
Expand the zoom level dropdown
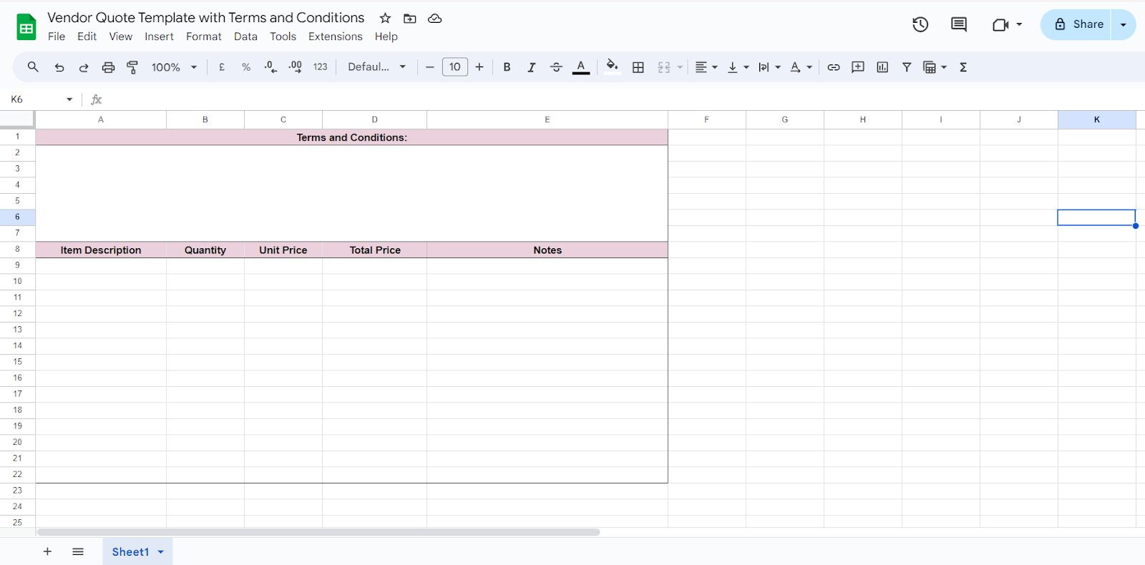coord(174,67)
